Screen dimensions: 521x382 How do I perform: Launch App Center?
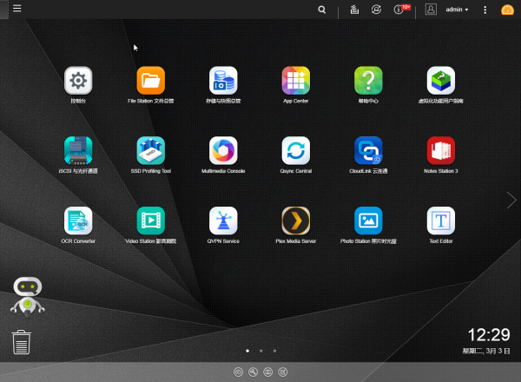pos(296,82)
